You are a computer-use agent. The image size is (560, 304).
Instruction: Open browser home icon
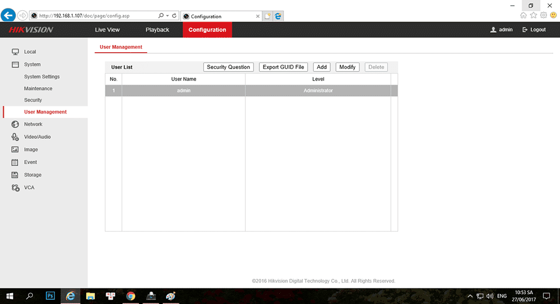(523, 15)
